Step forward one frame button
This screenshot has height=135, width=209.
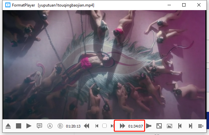[x=112, y=126]
